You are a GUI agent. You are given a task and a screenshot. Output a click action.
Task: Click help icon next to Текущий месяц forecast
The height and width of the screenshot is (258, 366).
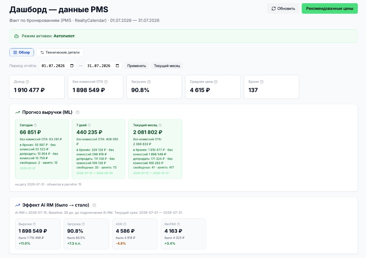pos(160,125)
